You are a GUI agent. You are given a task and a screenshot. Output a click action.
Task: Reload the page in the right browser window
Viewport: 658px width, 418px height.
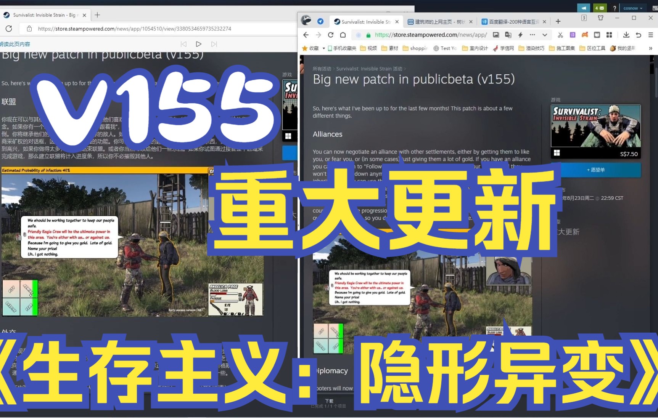click(x=331, y=35)
